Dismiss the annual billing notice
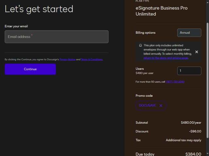The width and height of the screenshot is (209, 156). click(197, 52)
